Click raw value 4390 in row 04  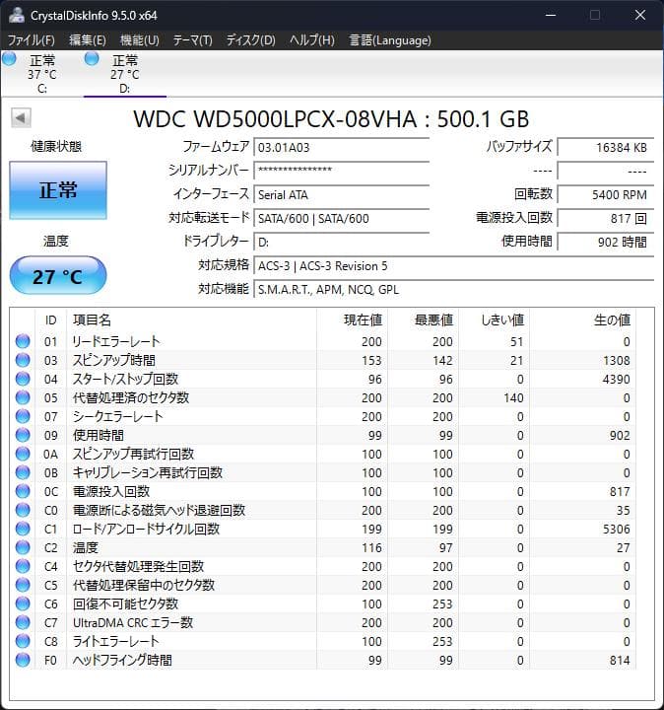[616, 379]
